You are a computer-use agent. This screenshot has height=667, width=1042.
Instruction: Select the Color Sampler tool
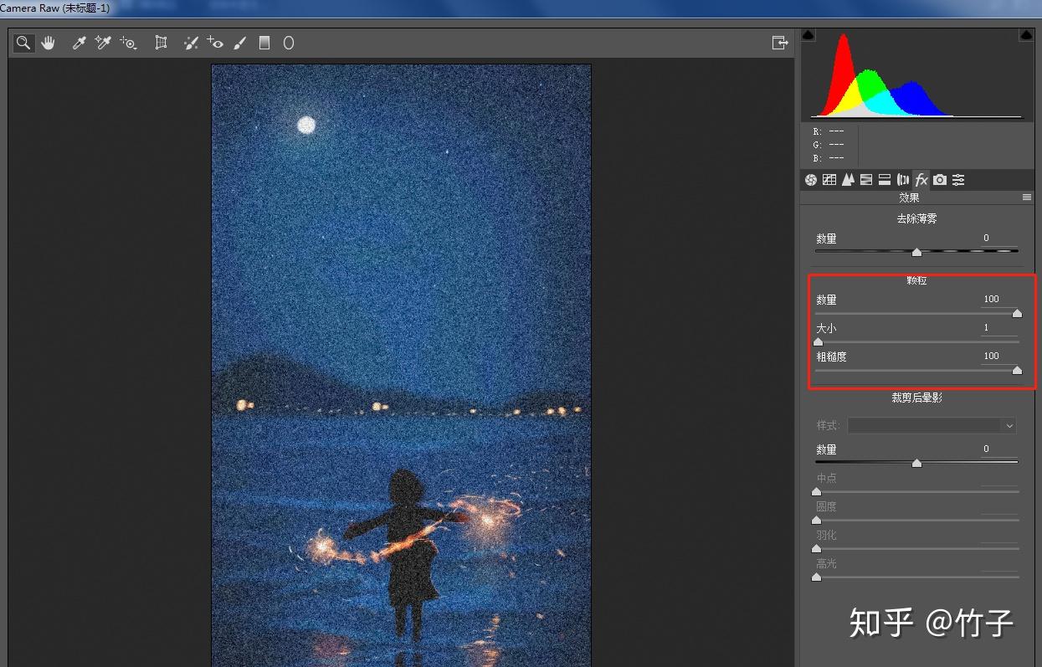click(x=103, y=43)
